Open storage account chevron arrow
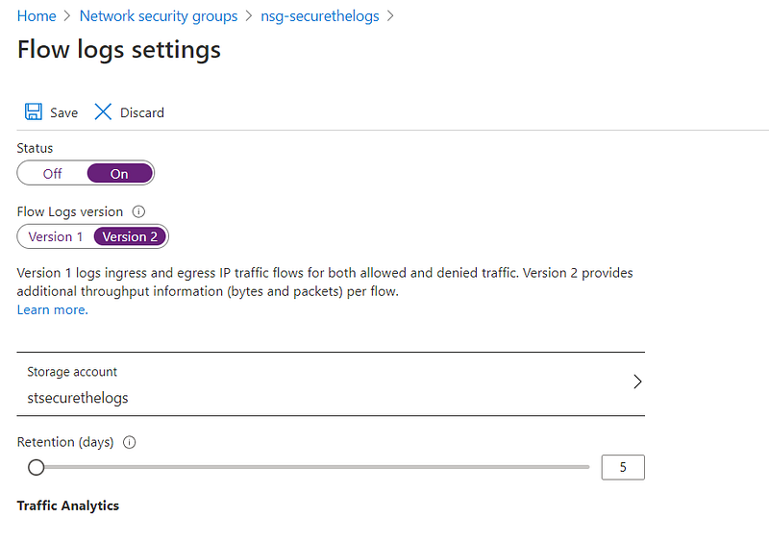Image resolution: width=769 pixels, height=542 pixels. [x=637, y=382]
